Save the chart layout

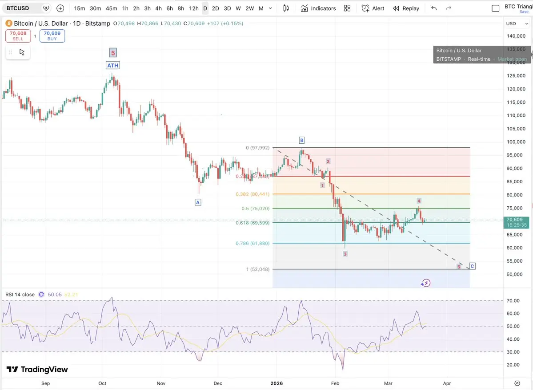click(524, 12)
